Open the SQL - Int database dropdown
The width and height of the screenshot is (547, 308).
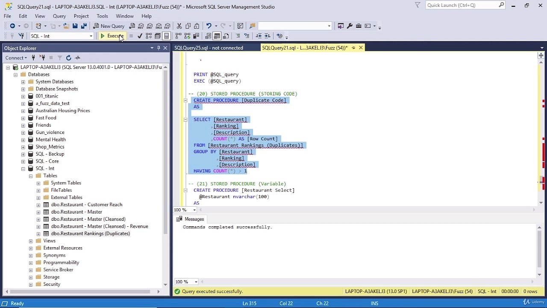point(62,36)
